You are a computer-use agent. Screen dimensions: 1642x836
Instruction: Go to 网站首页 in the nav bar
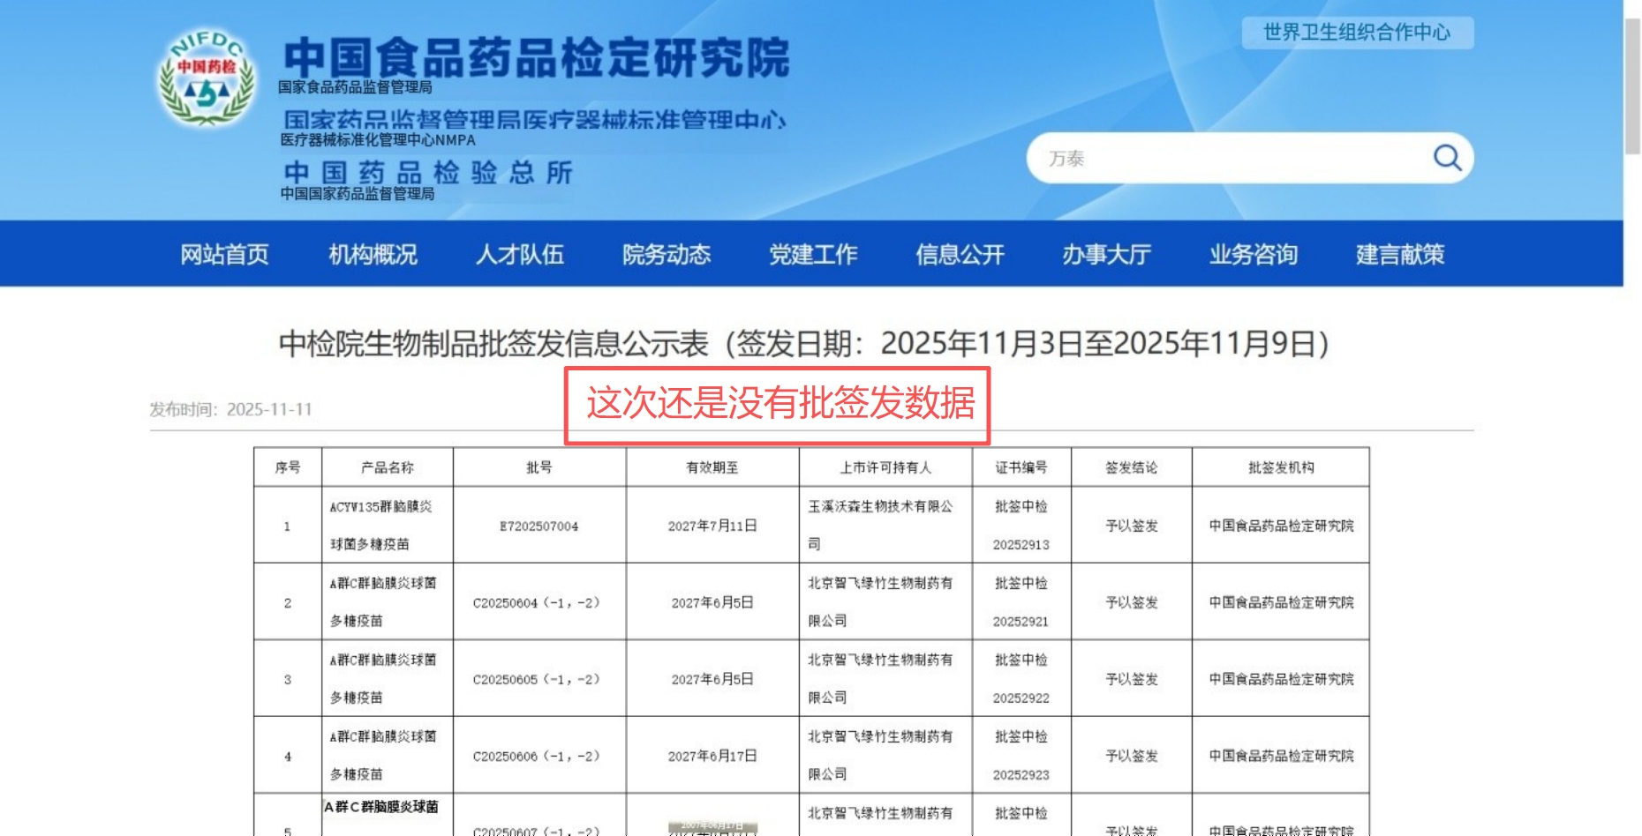pyautogui.click(x=224, y=254)
